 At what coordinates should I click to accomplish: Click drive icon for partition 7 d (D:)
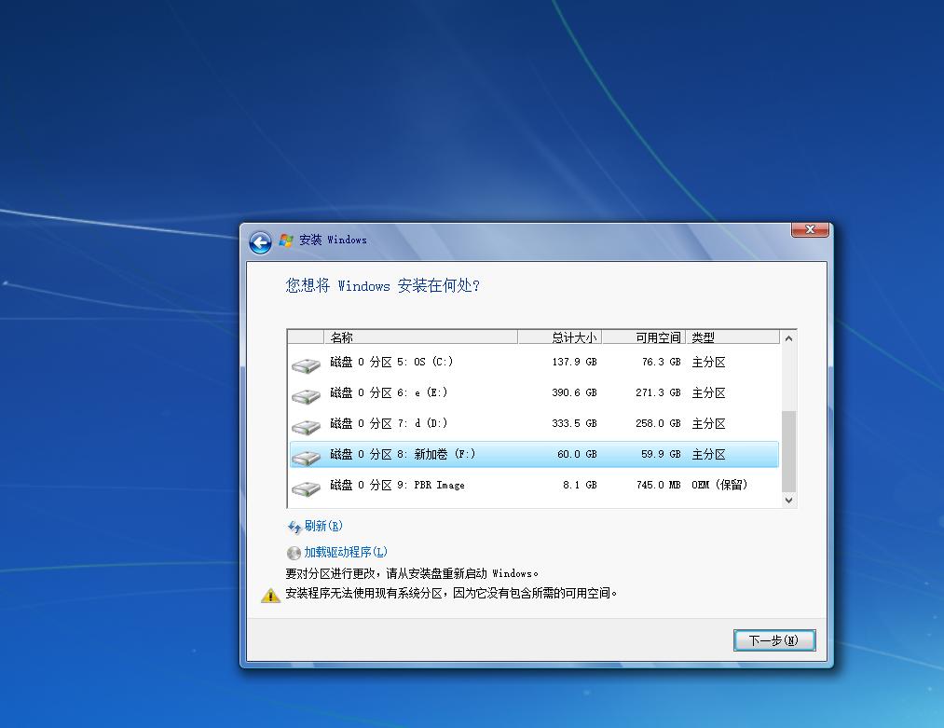point(306,426)
